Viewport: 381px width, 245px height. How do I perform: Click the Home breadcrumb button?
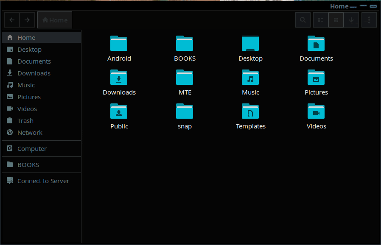tap(54, 19)
